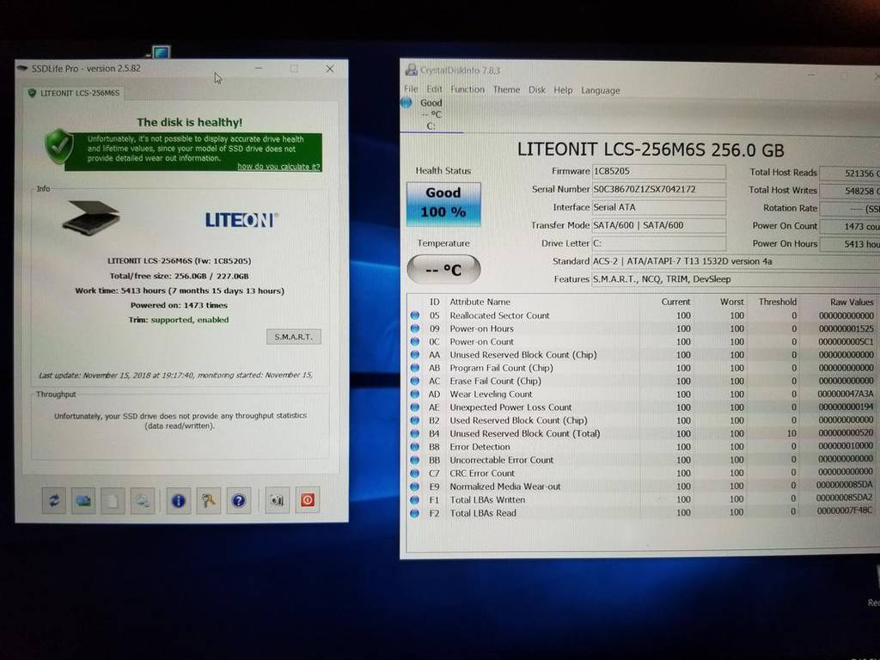880x660 pixels.
Task: Open the question mark help icon in SSDLife
Action: (239, 501)
